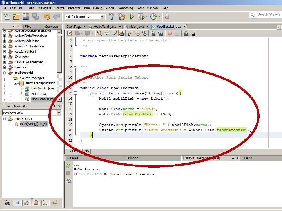The height and width of the screenshot is (211, 282).
Task: Click Clean and Build hammer-broom icon
Action: click(121, 16)
